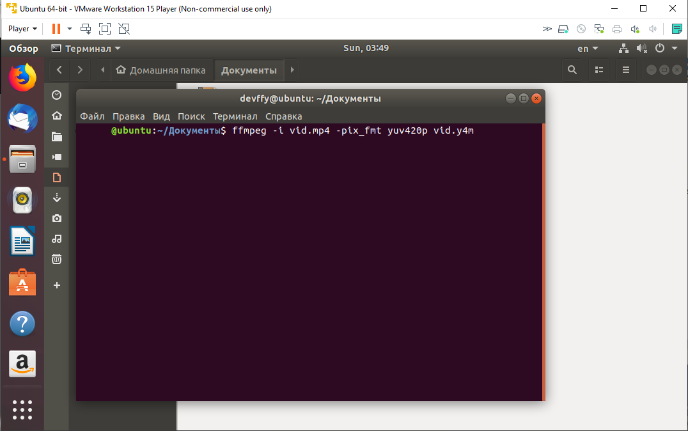Image resolution: width=688 pixels, height=431 pixels.
Task: Open LibreOffice Writer from the dock
Action: (x=22, y=241)
